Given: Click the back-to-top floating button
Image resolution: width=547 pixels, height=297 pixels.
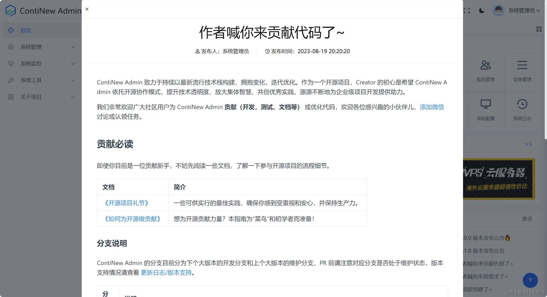Looking at the screenshot, I should (530, 280).
